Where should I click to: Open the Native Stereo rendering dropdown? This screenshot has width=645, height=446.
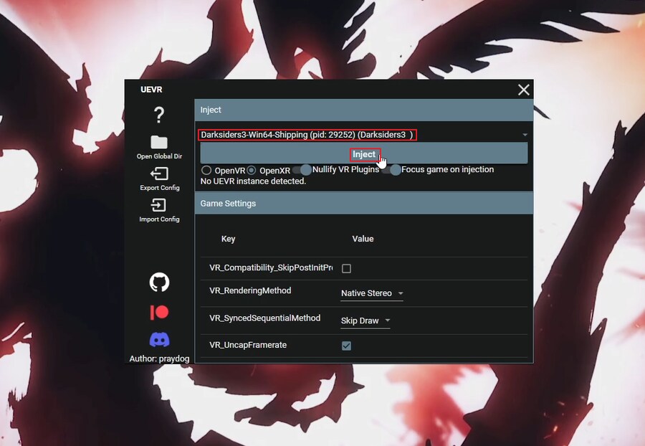(x=371, y=293)
